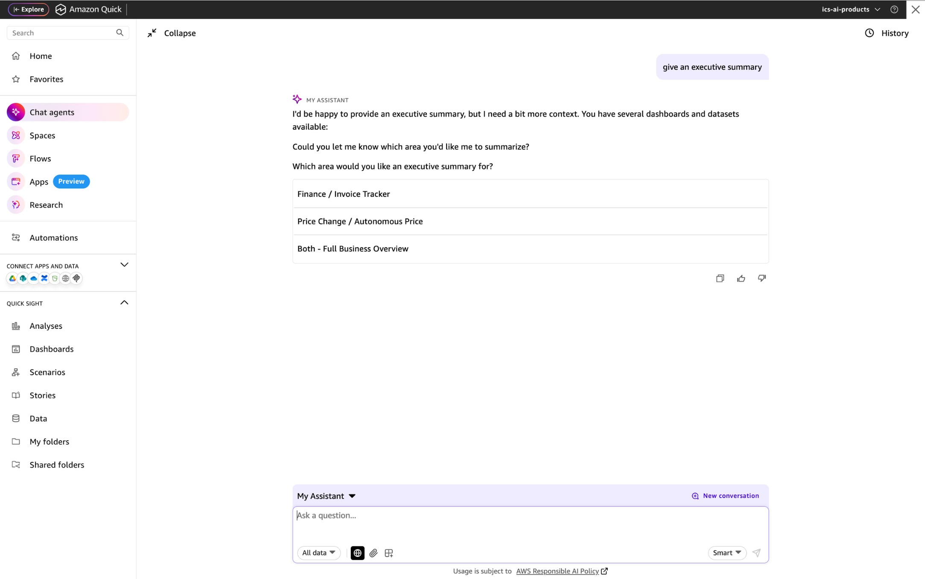This screenshot has height=579, width=925.
Task: Expand the Connect Apps and Data section
Action: pyautogui.click(x=124, y=265)
